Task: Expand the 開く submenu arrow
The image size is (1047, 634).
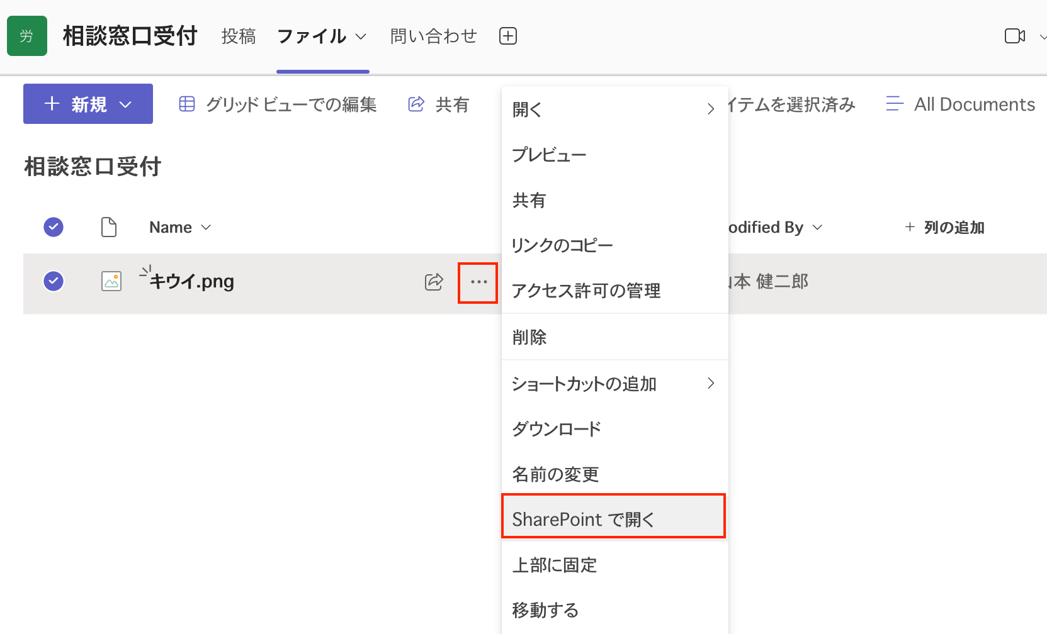Action: pyautogui.click(x=711, y=109)
